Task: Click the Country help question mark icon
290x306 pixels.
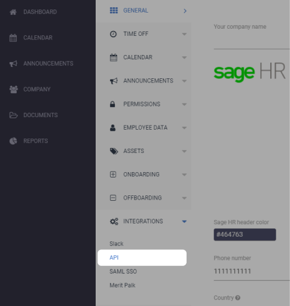Action: point(237,298)
